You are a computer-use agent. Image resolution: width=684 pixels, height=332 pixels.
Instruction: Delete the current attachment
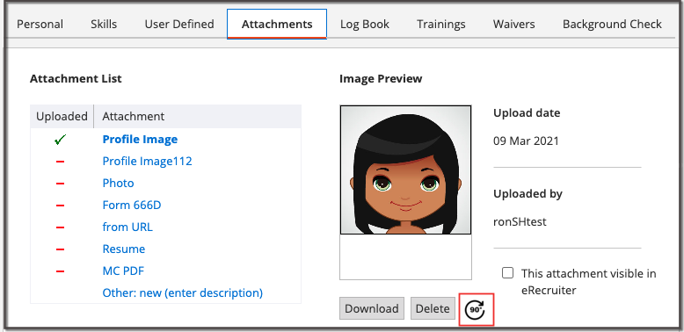click(433, 308)
